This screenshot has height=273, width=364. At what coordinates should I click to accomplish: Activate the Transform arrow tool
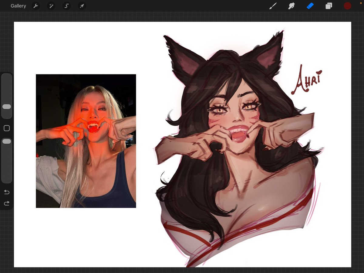[82, 6]
